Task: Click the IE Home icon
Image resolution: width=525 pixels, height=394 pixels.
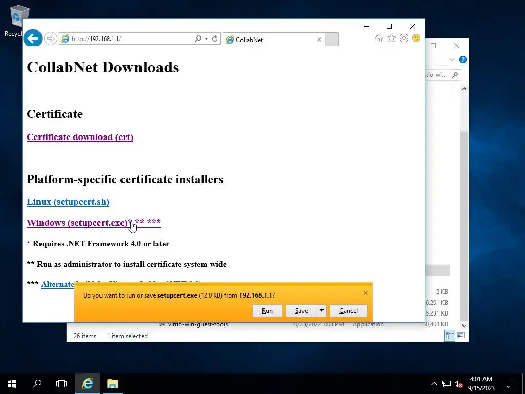Action: point(379,38)
